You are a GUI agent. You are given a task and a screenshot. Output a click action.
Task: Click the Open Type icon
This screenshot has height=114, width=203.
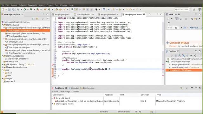click(x=56, y=9)
